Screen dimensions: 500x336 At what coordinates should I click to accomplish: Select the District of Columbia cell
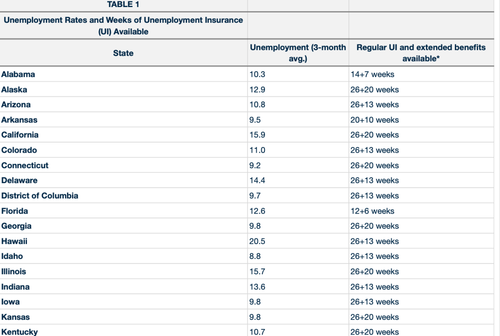(x=40, y=196)
